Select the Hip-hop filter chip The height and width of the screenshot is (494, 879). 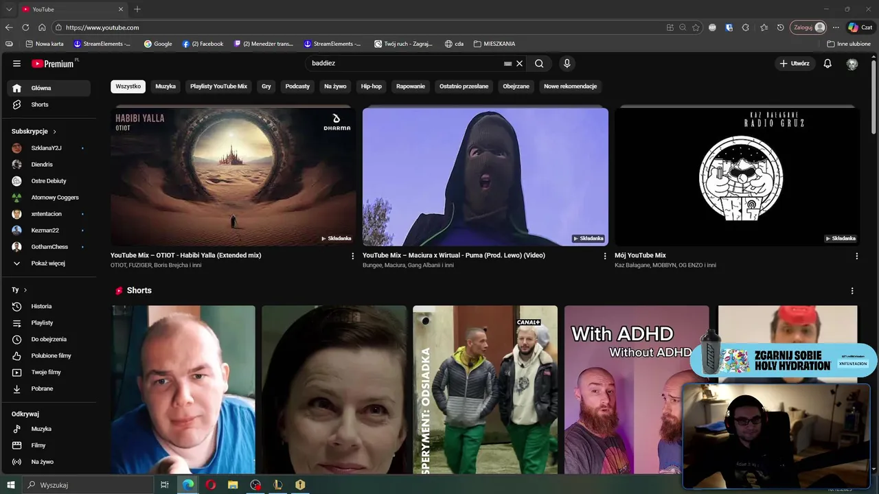coord(372,86)
